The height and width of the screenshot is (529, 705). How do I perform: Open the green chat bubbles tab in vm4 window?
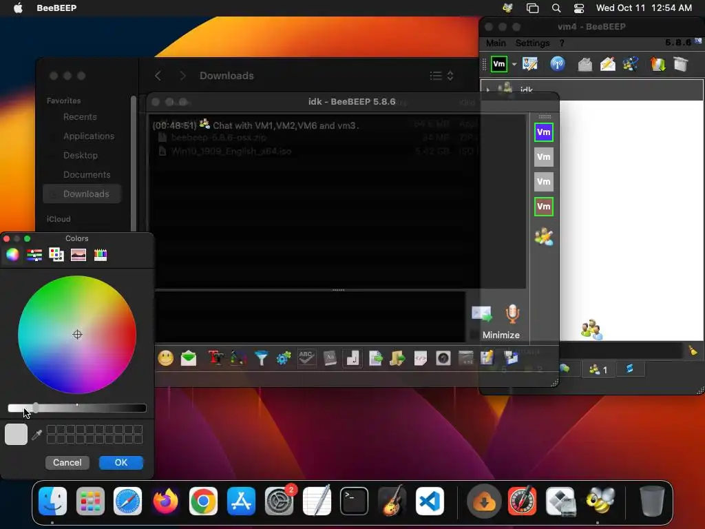click(565, 369)
